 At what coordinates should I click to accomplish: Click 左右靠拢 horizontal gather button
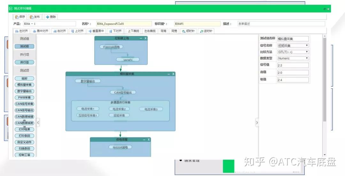(150, 31)
